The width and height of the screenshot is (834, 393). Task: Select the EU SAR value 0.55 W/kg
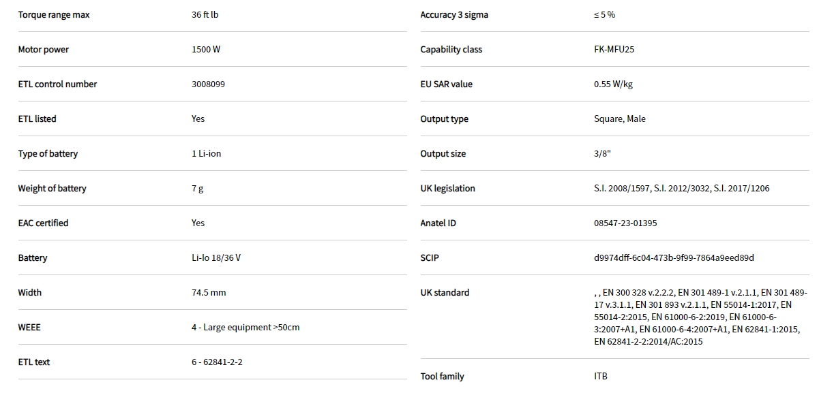pos(613,84)
